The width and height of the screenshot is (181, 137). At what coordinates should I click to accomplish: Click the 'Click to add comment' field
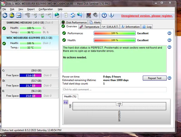[114, 89]
